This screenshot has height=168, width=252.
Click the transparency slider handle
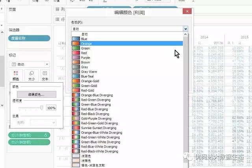coord(42,108)
